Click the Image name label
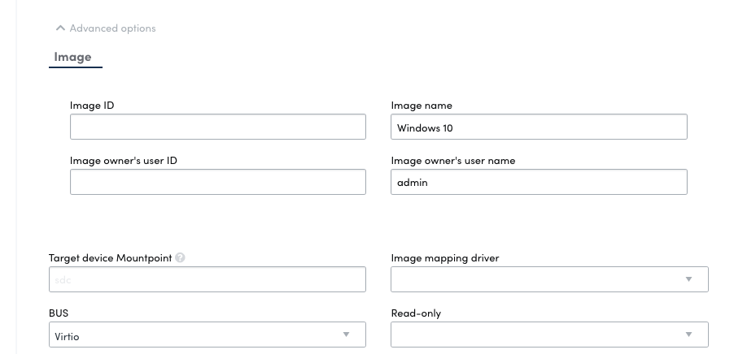Screen dimensions: 734x354 422,106
